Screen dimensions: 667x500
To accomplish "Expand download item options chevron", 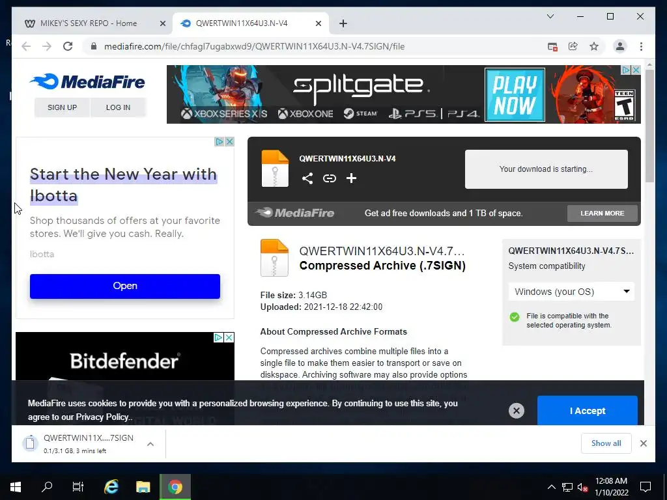I will pyautogui.click(x=150, y=444).
